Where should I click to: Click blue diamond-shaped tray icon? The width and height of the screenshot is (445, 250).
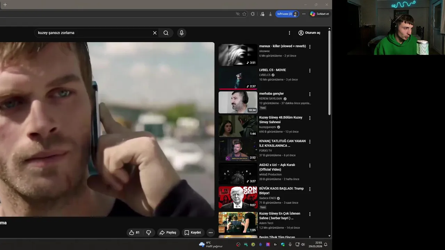click(x=260, y=244)
